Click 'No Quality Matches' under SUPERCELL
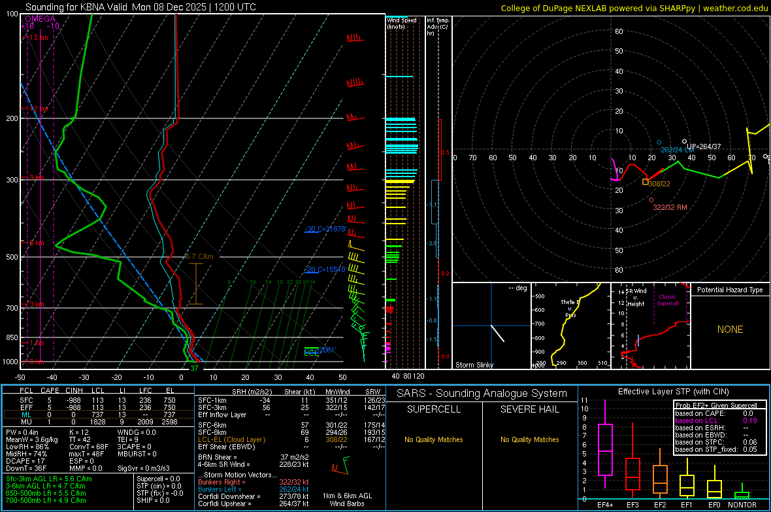 pyautogui.click(x=434, y=439)
